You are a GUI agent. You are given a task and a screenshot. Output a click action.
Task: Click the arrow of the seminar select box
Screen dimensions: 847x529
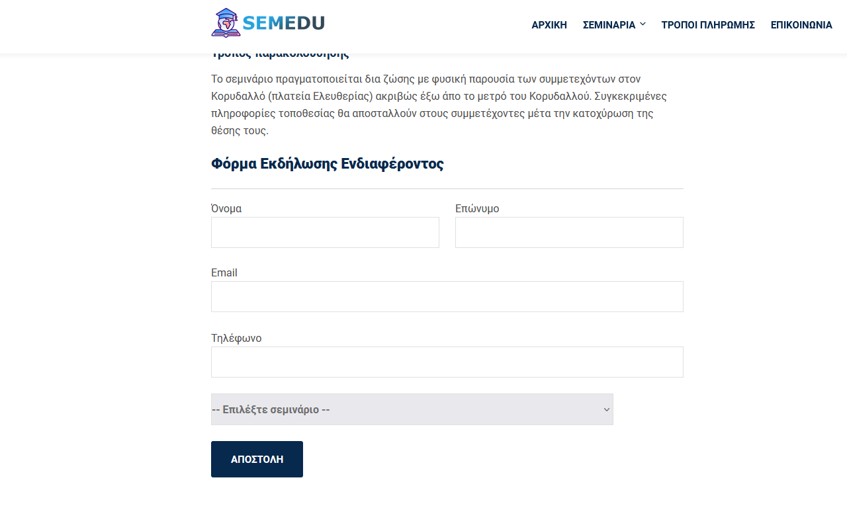[606, 410]
